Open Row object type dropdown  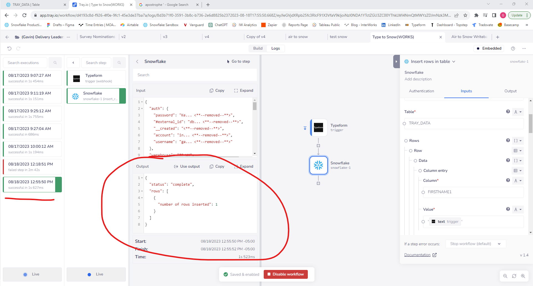pyautogui.click(x=518, y=151)
